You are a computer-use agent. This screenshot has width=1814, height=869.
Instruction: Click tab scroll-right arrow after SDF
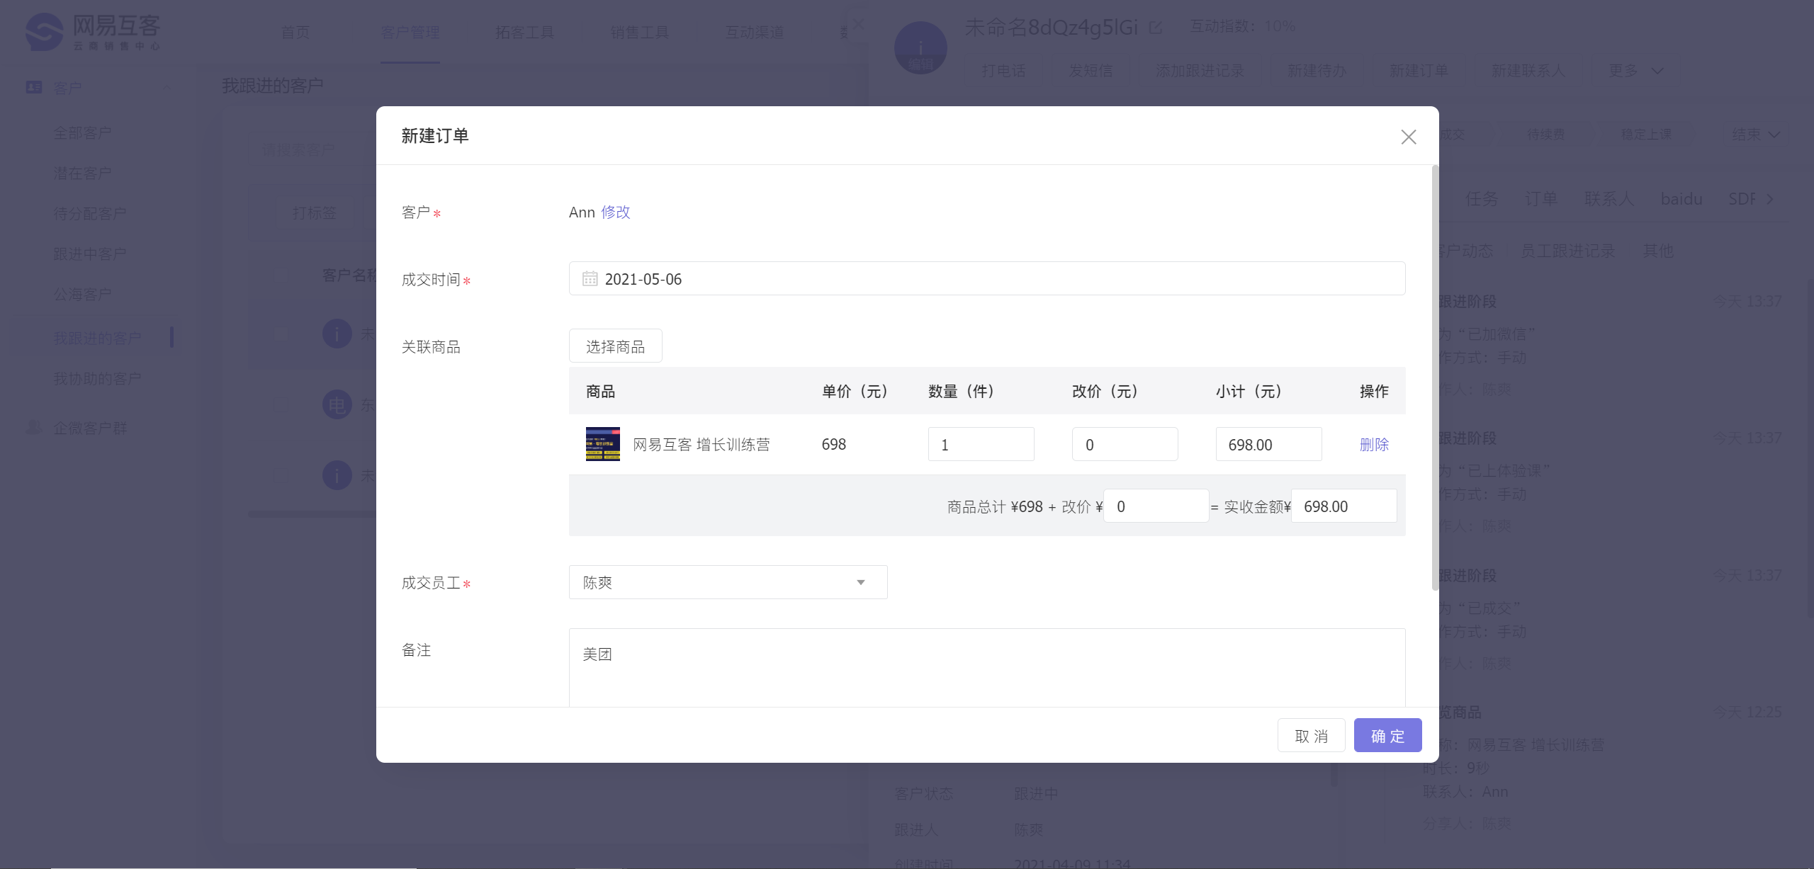(x=1769, y=199)
